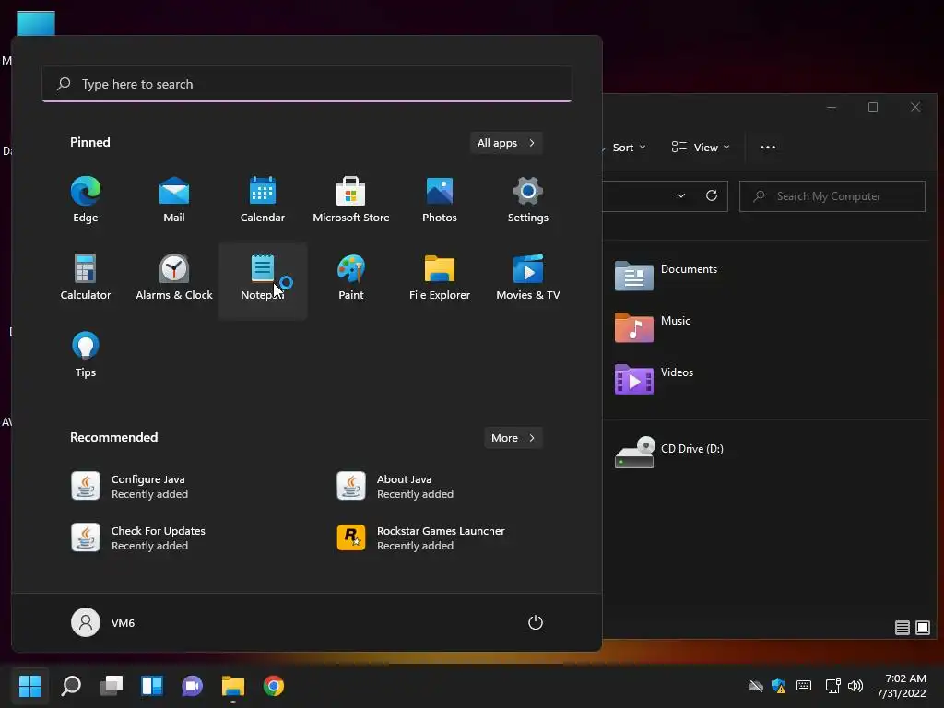Open the Paint app

pos(351,278)
